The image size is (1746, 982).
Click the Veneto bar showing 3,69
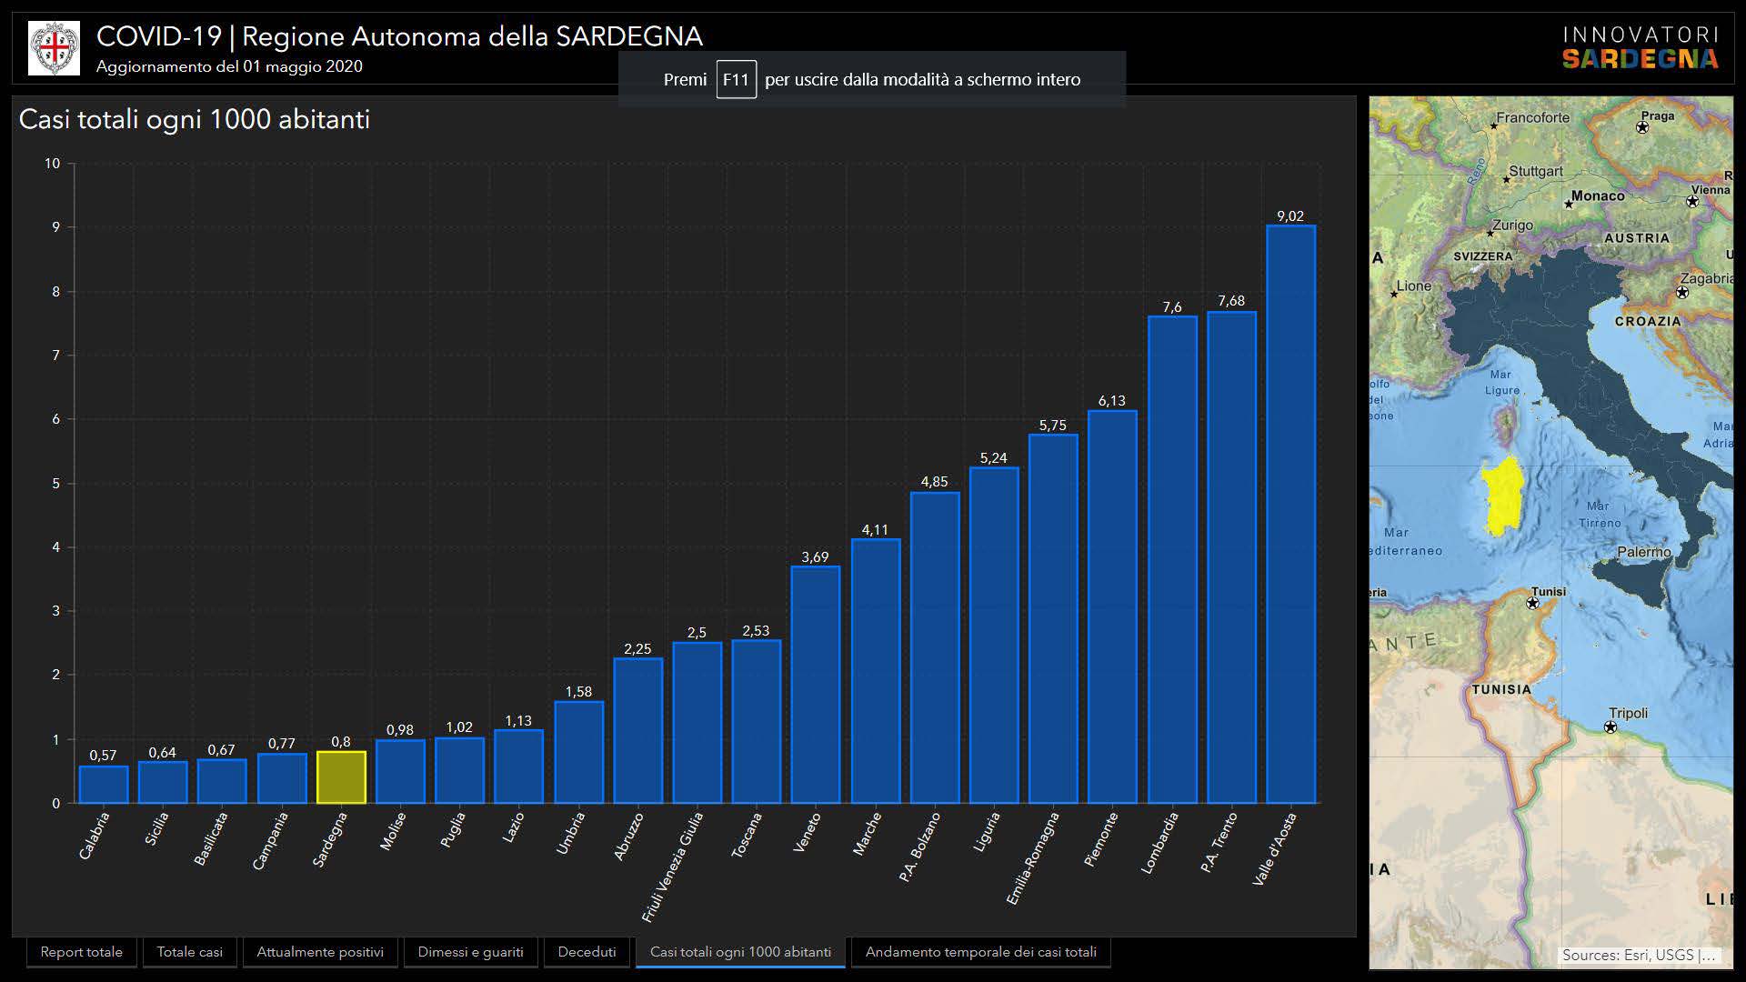[816, 684]
